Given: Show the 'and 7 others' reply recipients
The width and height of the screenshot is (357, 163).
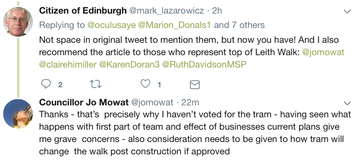Looking at the screenshot, I should pyautogui.click(x=239, y=25).
